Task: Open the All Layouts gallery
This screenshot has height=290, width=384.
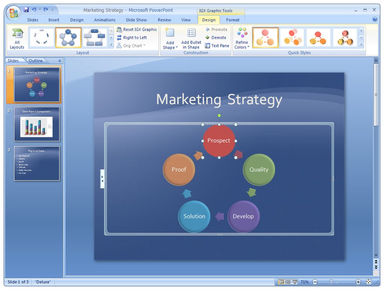Action: [17, 39]
